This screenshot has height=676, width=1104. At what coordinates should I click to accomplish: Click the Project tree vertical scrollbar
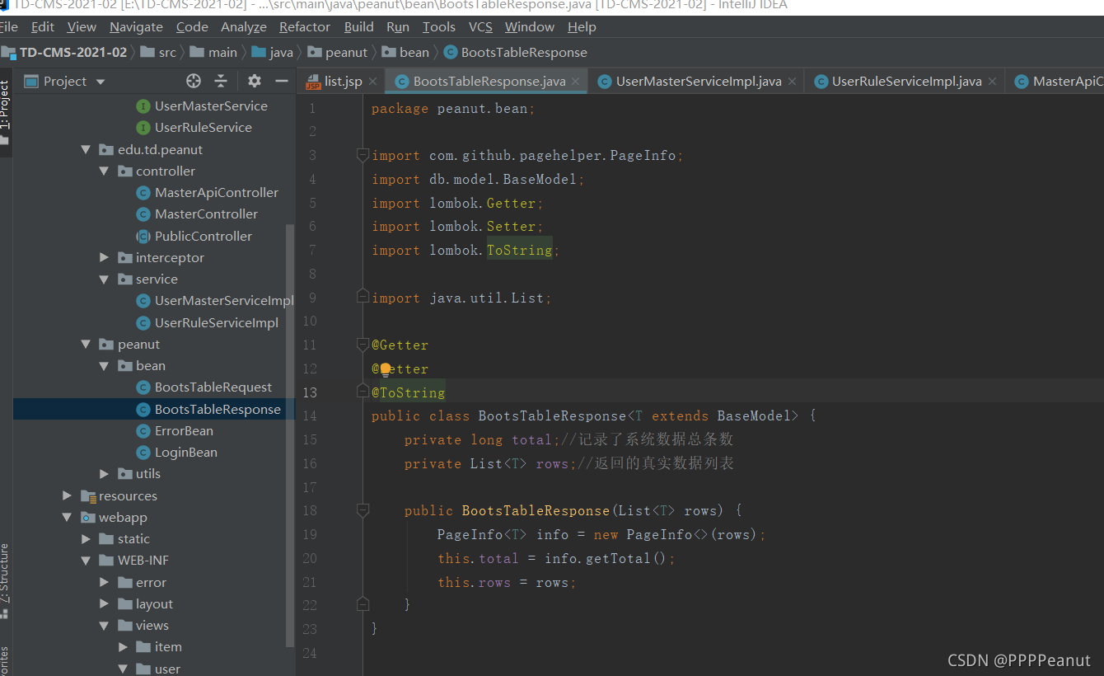(289, 434)
